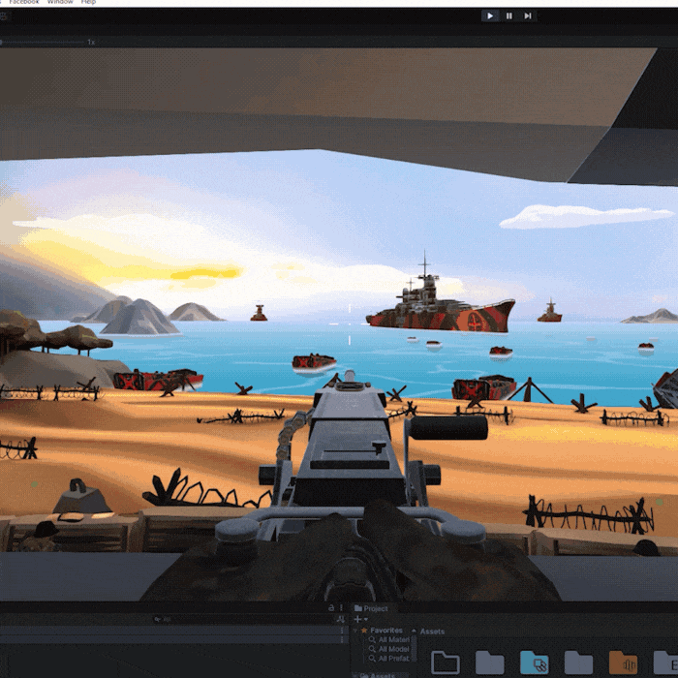Open the Window menu
Viewport: 678px width, 678px height.
pos(60,2)
